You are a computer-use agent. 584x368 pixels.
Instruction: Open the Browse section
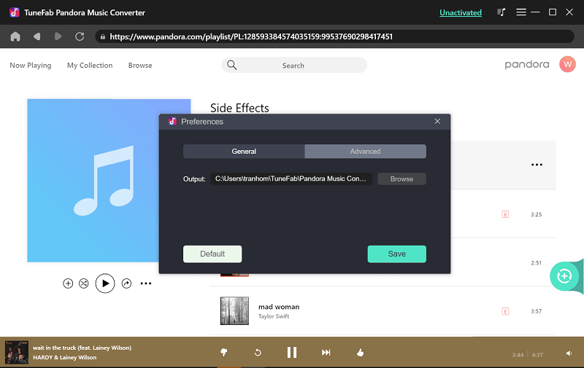[140, 66]
